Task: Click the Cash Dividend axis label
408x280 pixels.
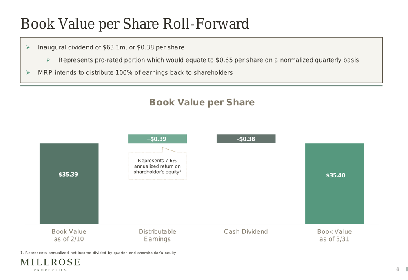Action: tap(246, 232)
